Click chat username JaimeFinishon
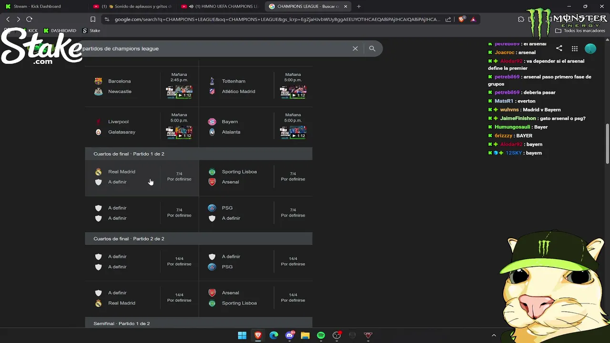The image size is (610, 343). tap(518, 118)
